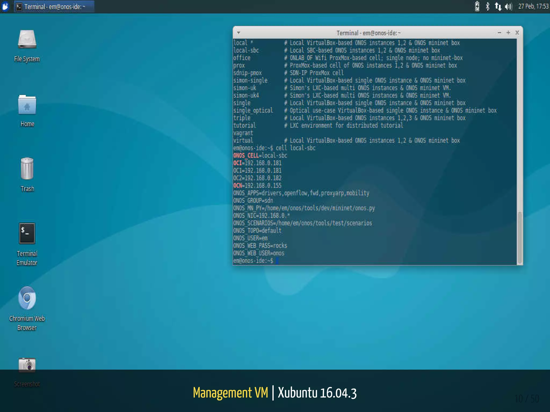Click the Bluetooth tray icon
The height and width of the screenshot is (412, 550).
(x=487, y=6)
